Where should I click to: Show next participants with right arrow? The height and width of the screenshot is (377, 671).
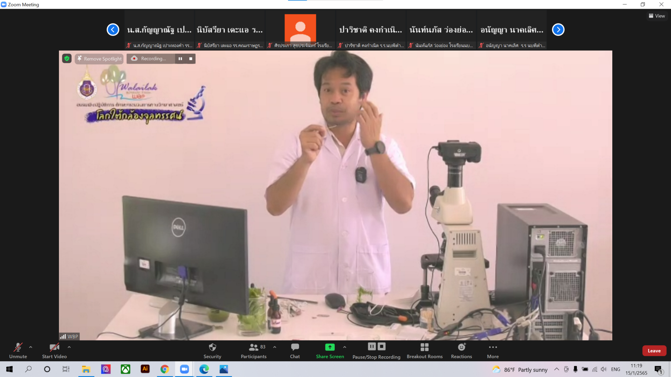558,30
